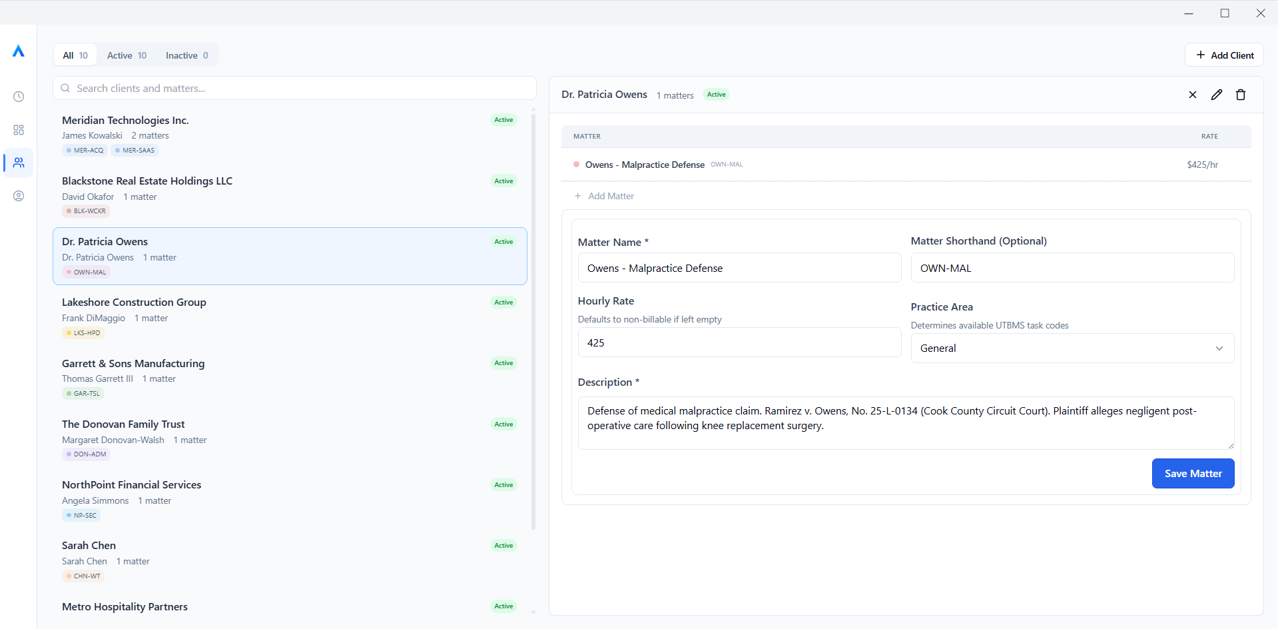Select the All tab
The image size is (1278, 629).
click(74, 55)
